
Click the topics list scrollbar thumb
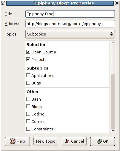[x=113, y=60]
